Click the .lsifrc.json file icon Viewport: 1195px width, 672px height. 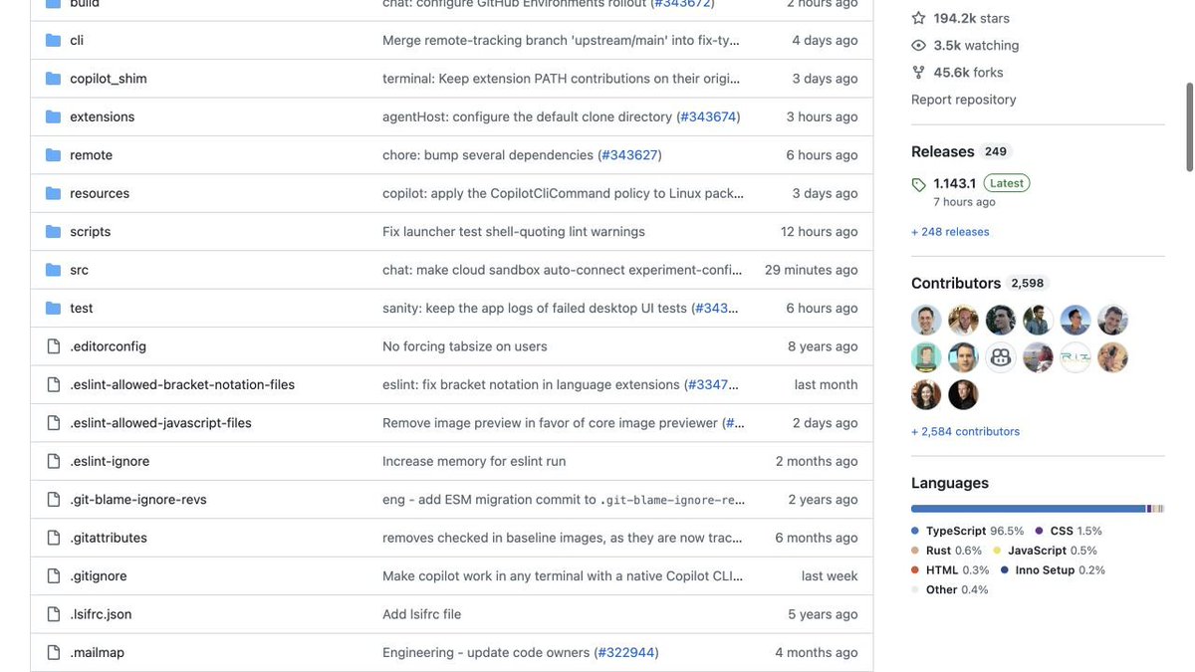(54, 614)
